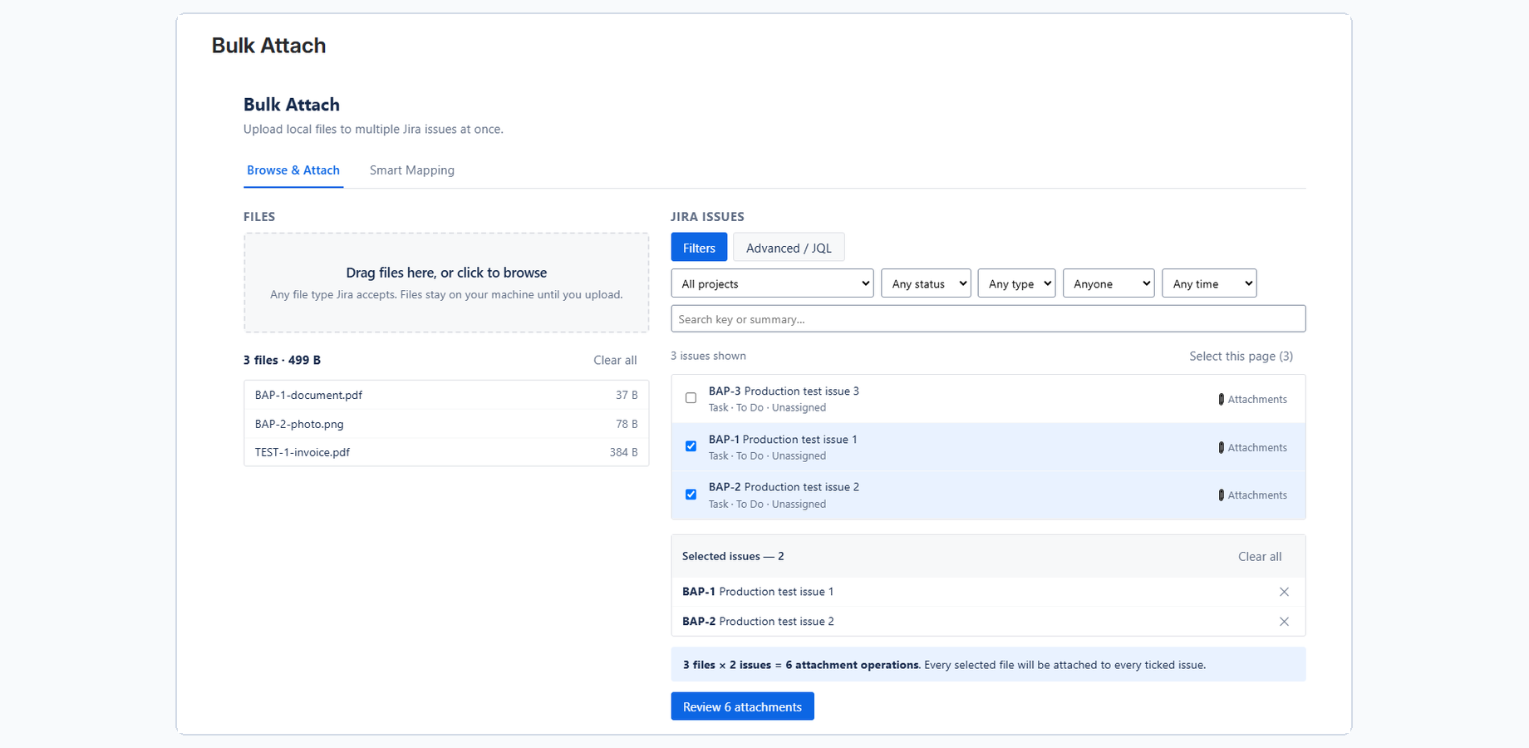Open the Anyone assignee dropdown
This screenshot has width=1529, height=748.
(1109, 283)
